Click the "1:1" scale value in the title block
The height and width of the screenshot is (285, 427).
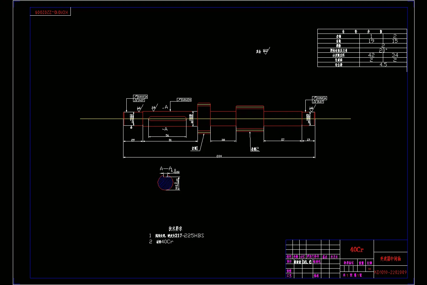(369, 269)
